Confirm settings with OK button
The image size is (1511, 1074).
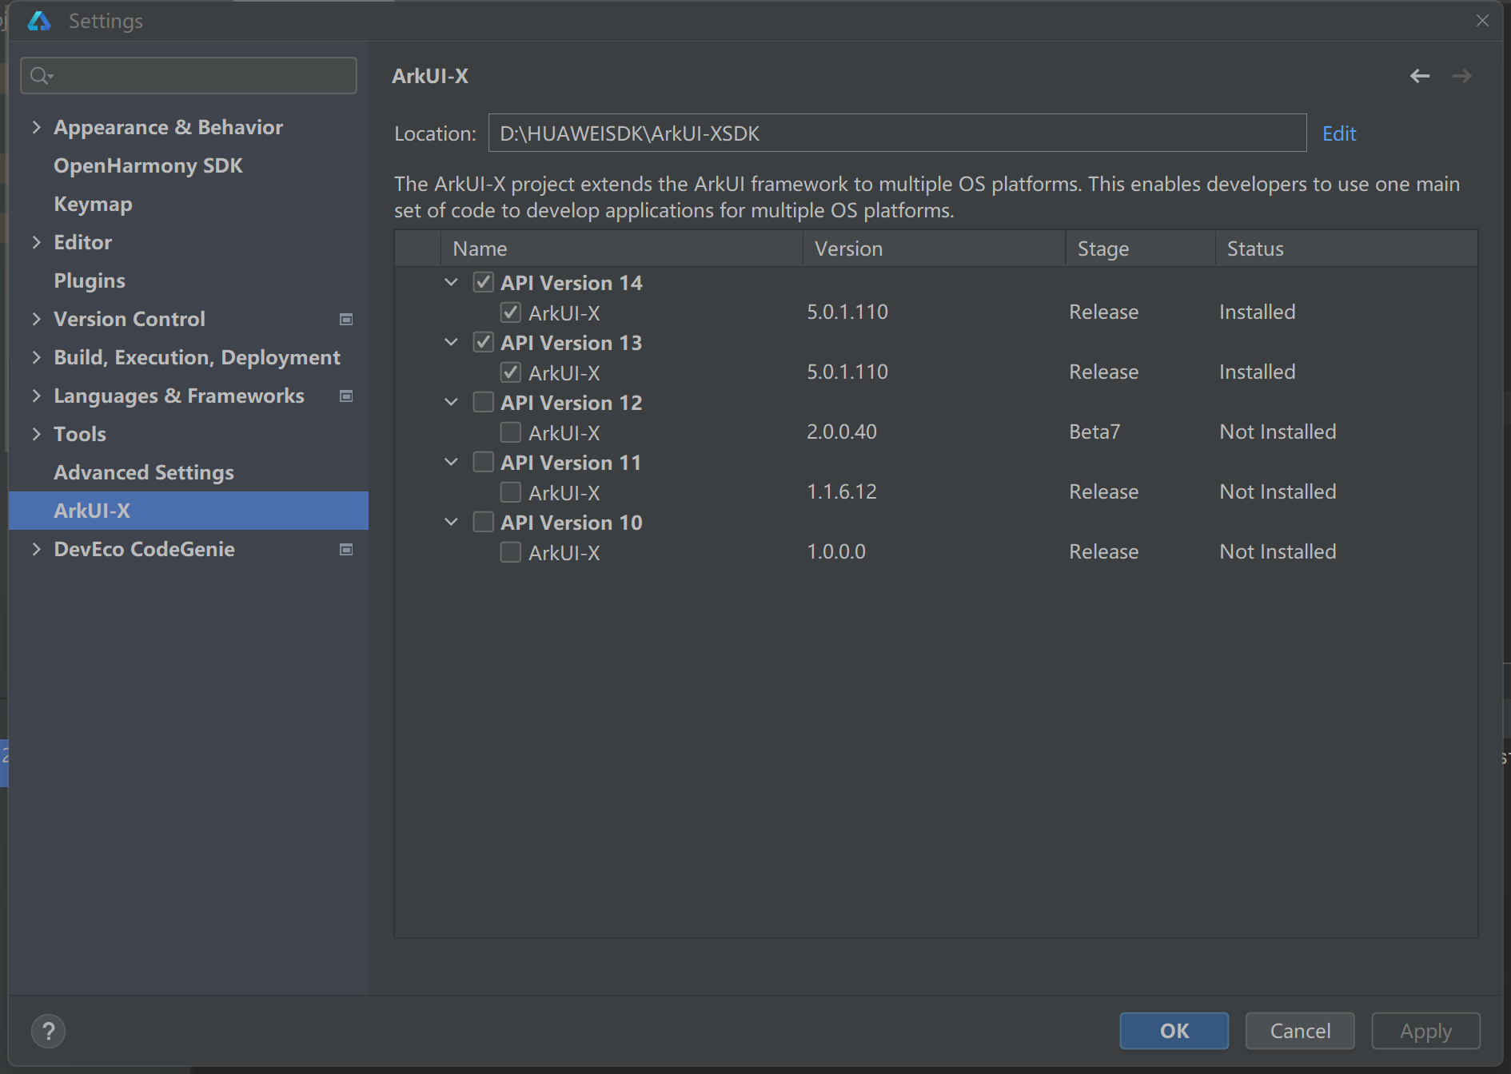click(x=1174, y=1031)
